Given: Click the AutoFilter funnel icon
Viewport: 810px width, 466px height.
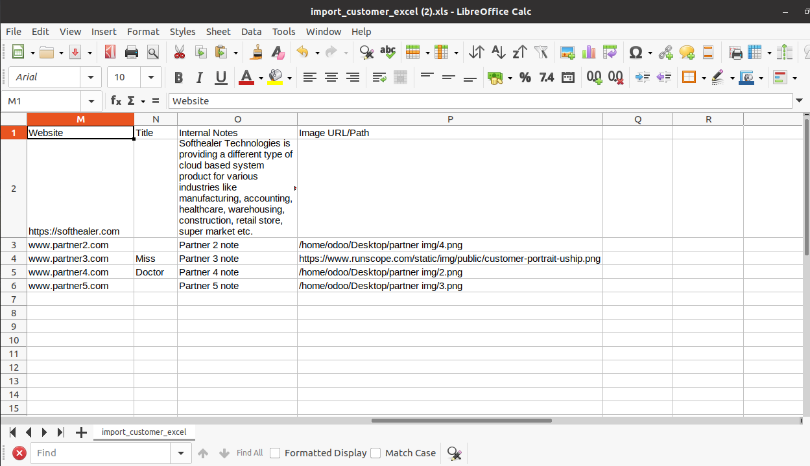Looking at the screenshot, I should [x=541, y=52].
